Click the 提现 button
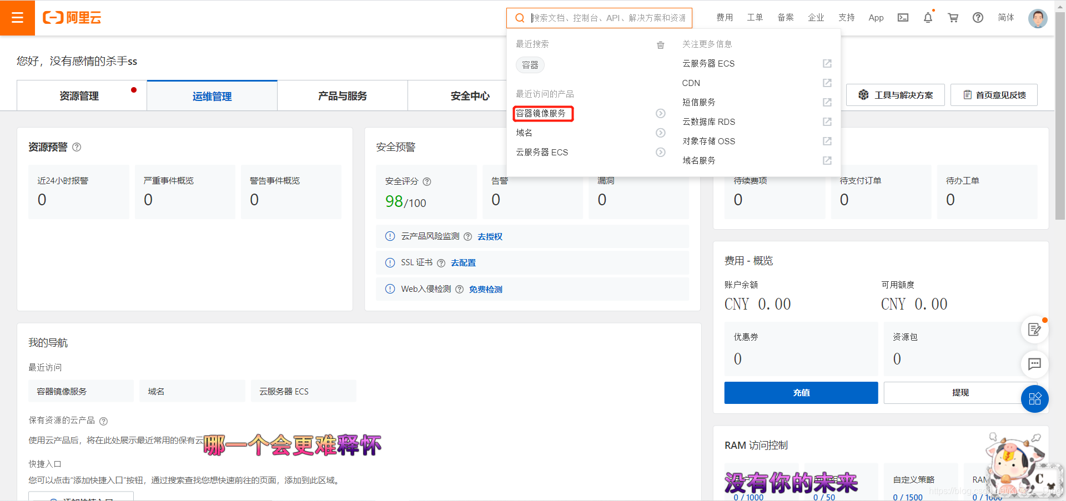This screenshot has width=1066, height=501. click(960, 392)
